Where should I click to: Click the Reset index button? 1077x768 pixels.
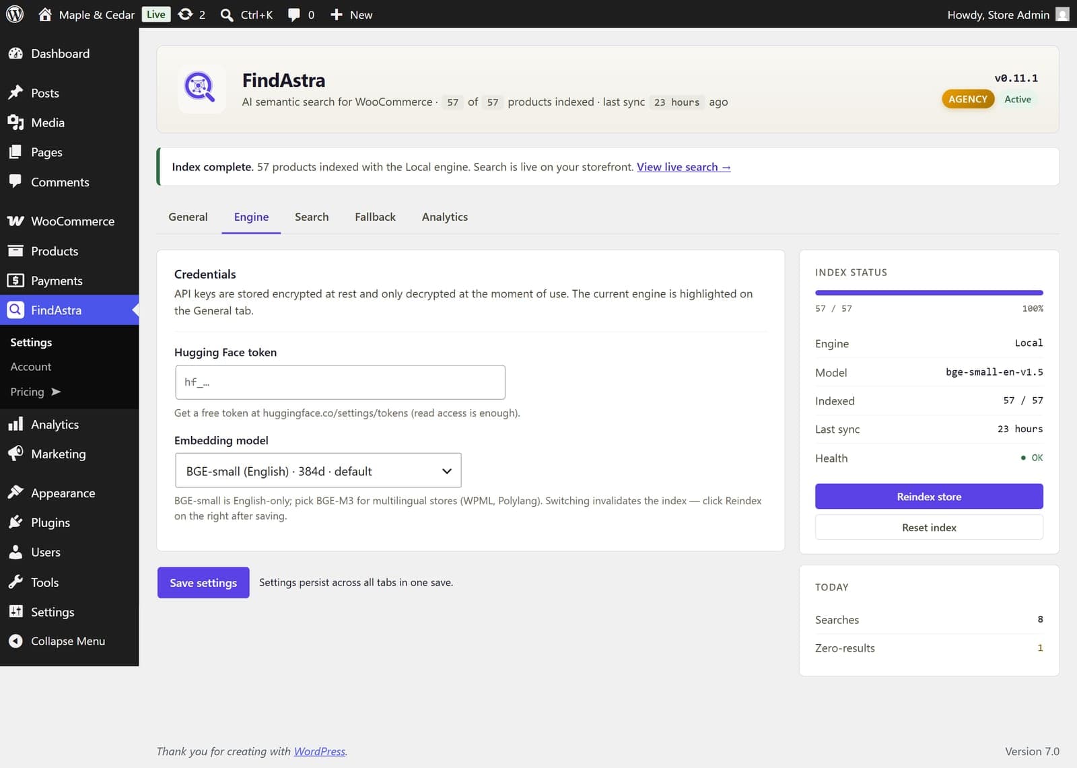pyautogui.click(x=929, y=528)
